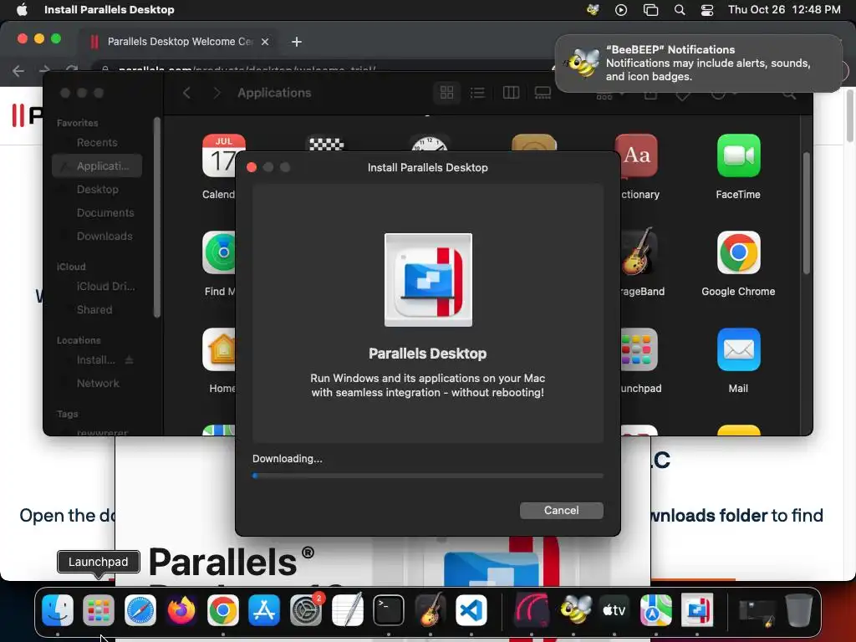Open the Apple menu
The height and width of the screenshot is (642, 856).
[22, 10]
